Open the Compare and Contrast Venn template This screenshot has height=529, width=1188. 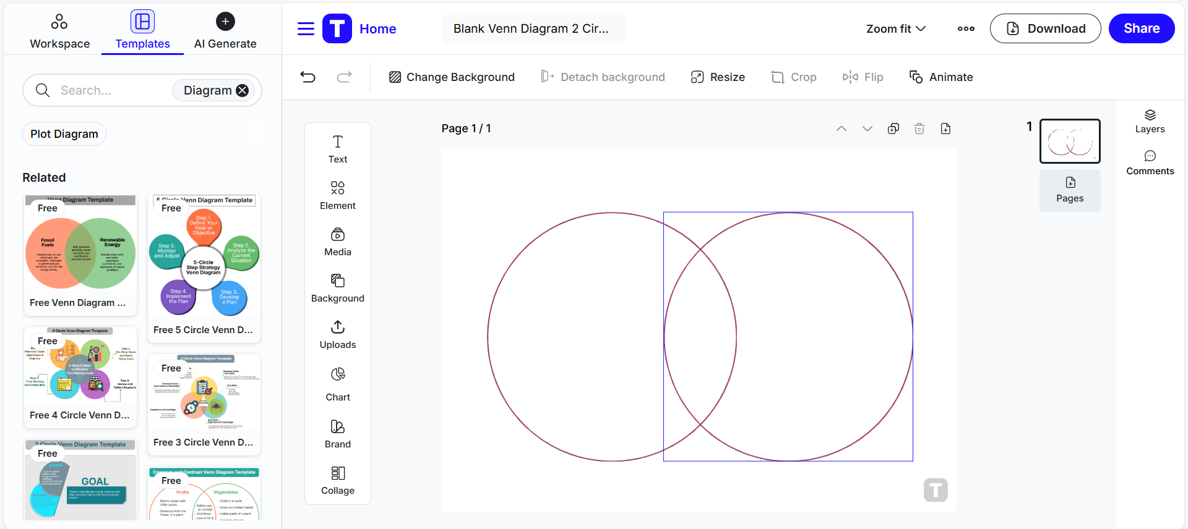coord(204,494)
